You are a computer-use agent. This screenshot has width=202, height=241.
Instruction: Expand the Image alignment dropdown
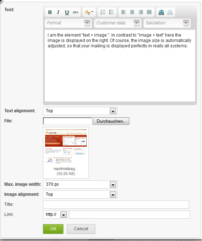[x=80, y=194]
